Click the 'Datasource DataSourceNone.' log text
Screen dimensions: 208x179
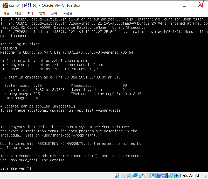point(81,27)
